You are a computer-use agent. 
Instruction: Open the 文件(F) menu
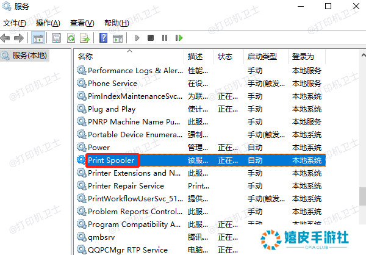tap(15, 23)
